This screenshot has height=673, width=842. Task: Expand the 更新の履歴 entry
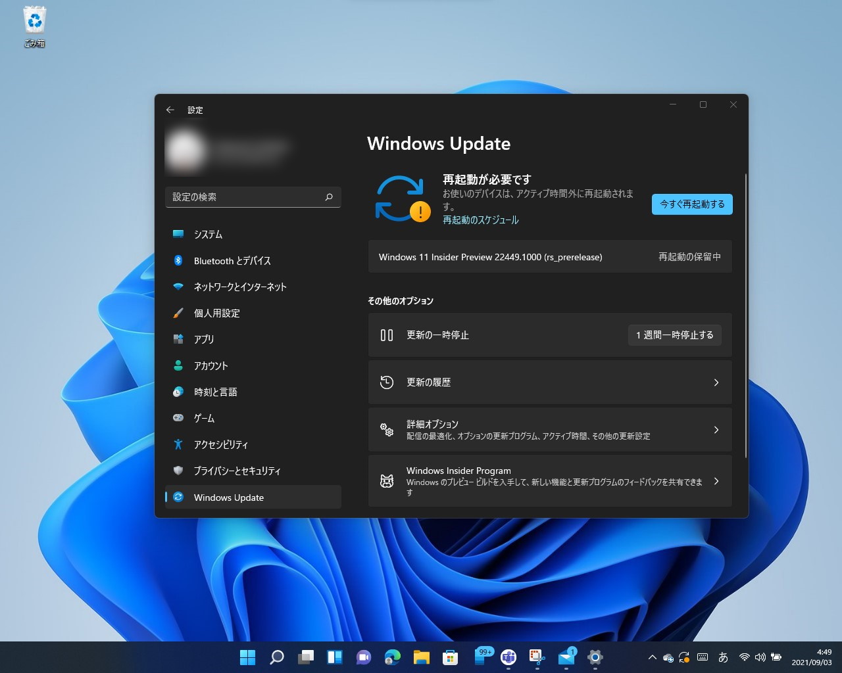click(x=550, y=382)
